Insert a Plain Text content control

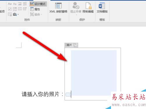(x=15, y=4)
